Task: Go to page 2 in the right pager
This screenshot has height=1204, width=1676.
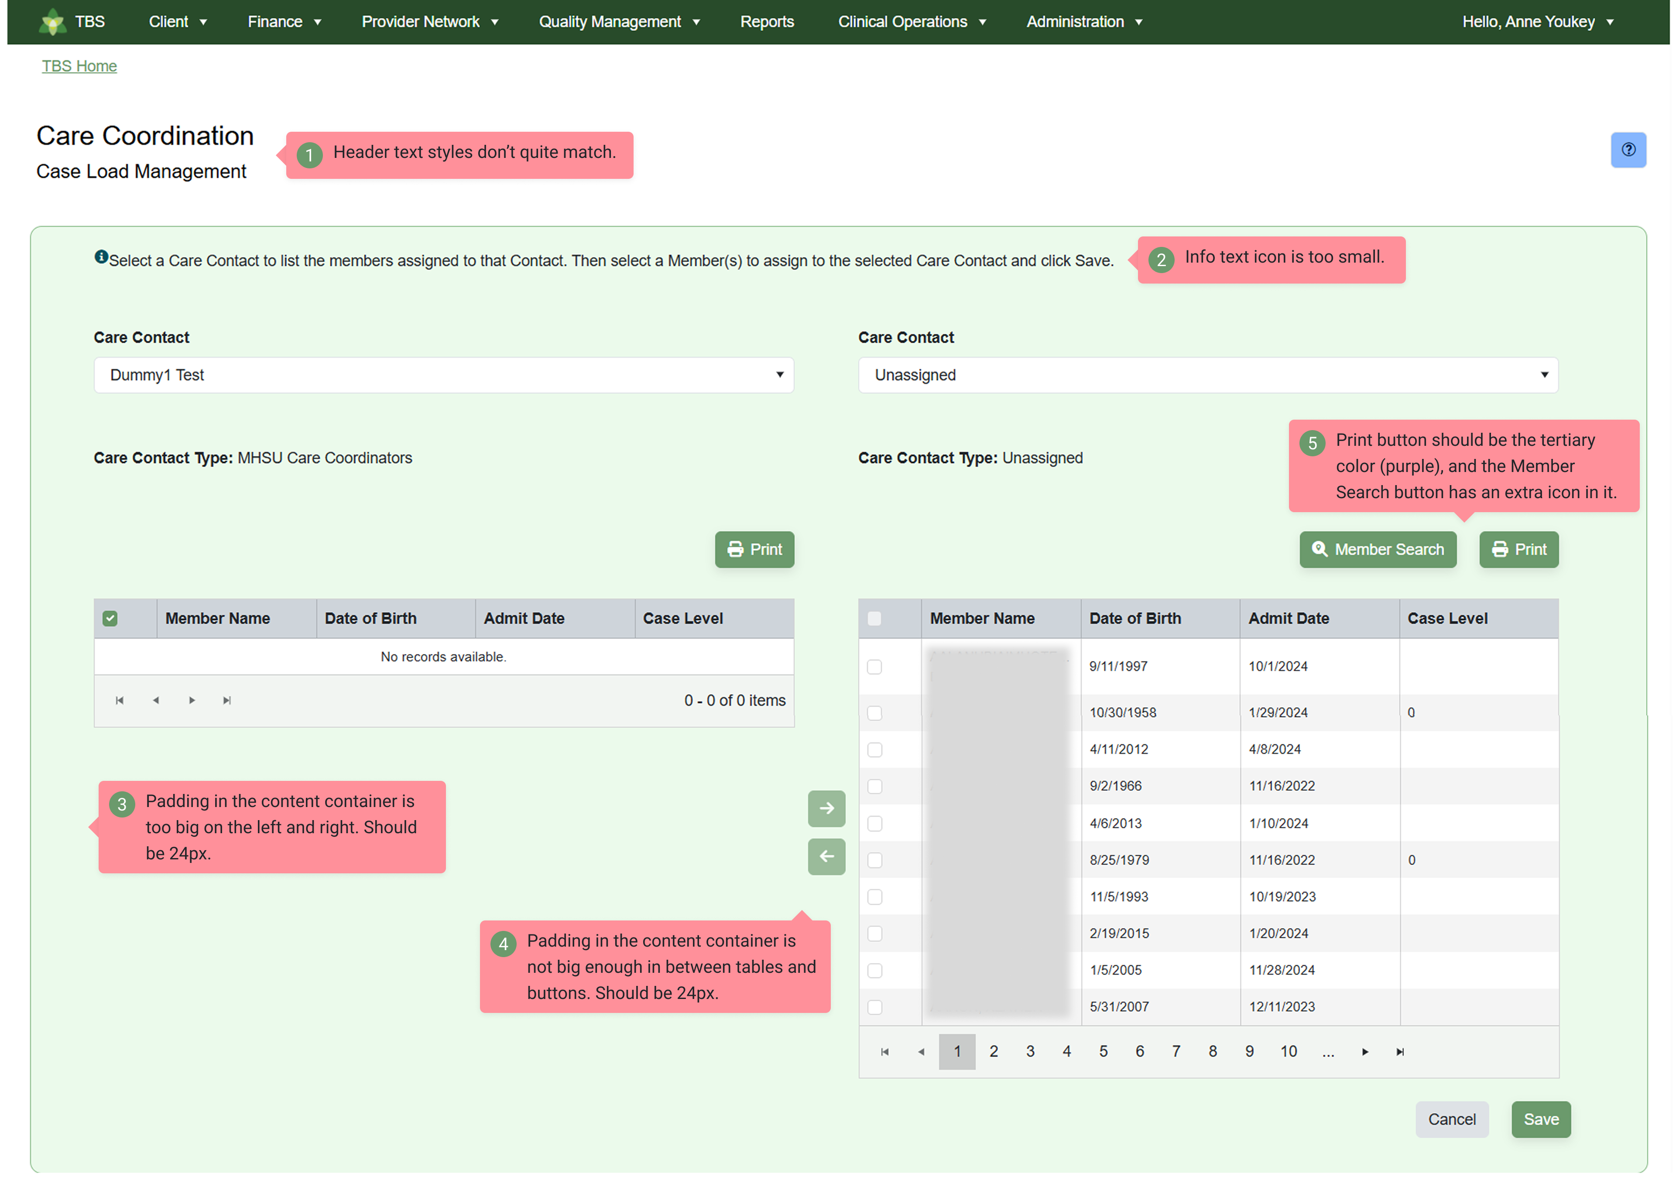Action: coord(993,1052)
